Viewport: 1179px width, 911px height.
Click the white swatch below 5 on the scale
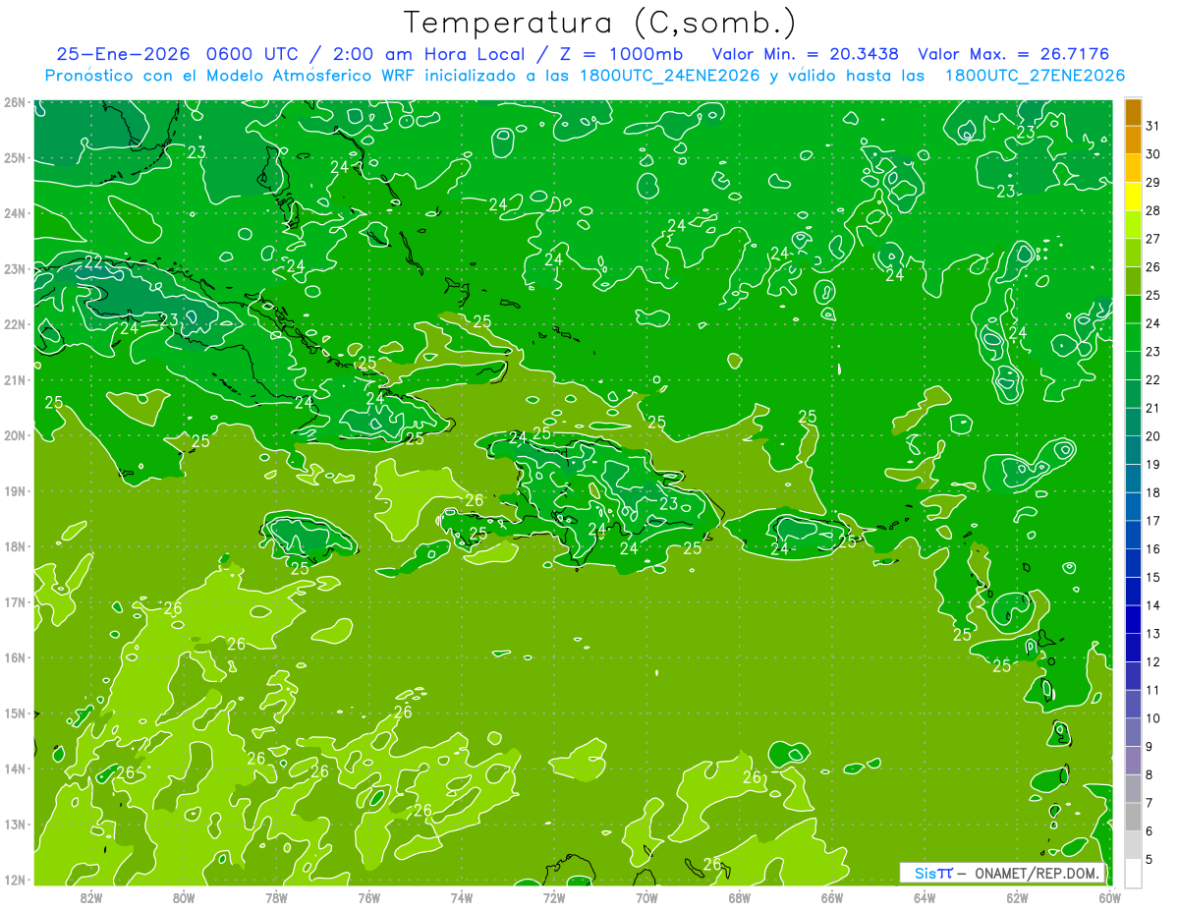pos(1133,873)
